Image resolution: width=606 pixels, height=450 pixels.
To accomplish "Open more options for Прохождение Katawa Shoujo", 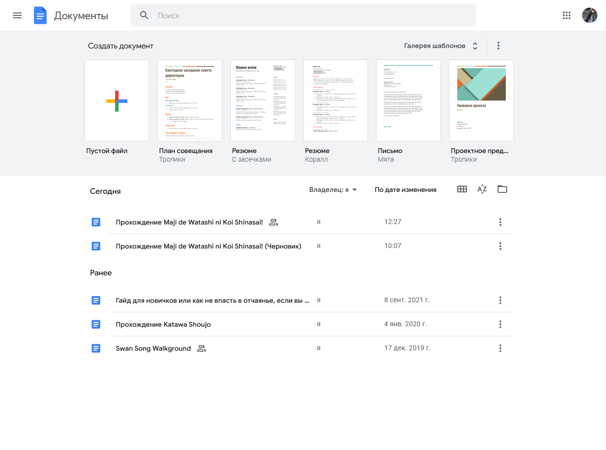I will [500, 324].
